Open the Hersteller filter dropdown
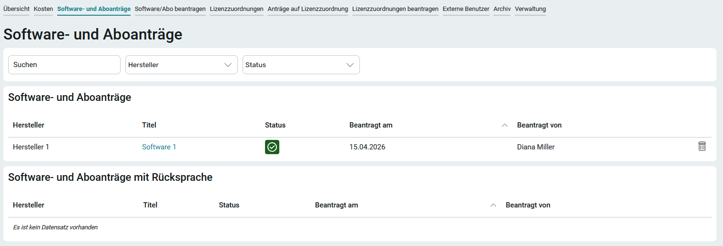The image size is (723, 246). point(181,65)
